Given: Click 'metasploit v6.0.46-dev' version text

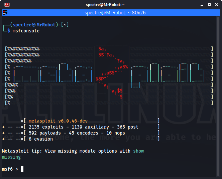Looking at the screenshot, I should [x=58, y=121].
